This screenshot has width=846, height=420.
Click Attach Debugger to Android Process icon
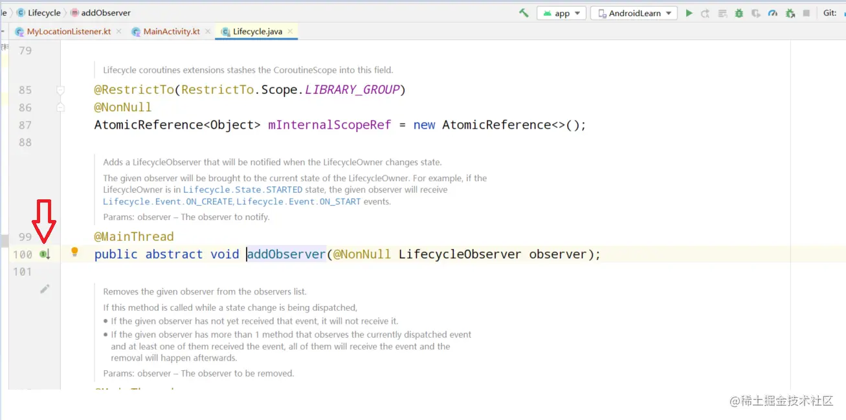[790, 13]
